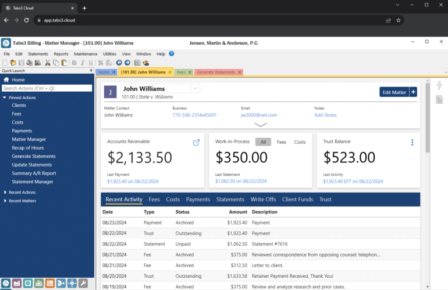Click the Search Actions input field
Viewport: 448px width, 290px height.
pyautogui.click(x=47, y=88)
